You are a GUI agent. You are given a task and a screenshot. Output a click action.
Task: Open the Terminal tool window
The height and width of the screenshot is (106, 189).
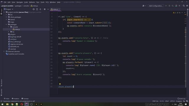pos(25,99)
